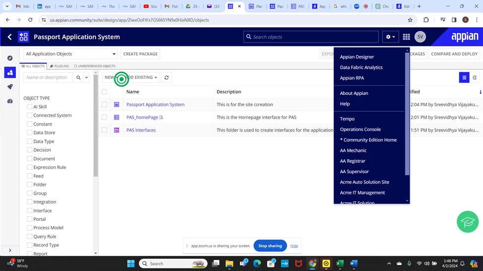Open Operations Console menu entry
This screenshot has height=271, width=483.
pos(360,130)
